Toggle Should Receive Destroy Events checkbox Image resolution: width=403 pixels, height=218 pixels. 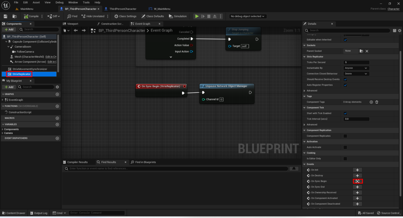click(345, 79)
